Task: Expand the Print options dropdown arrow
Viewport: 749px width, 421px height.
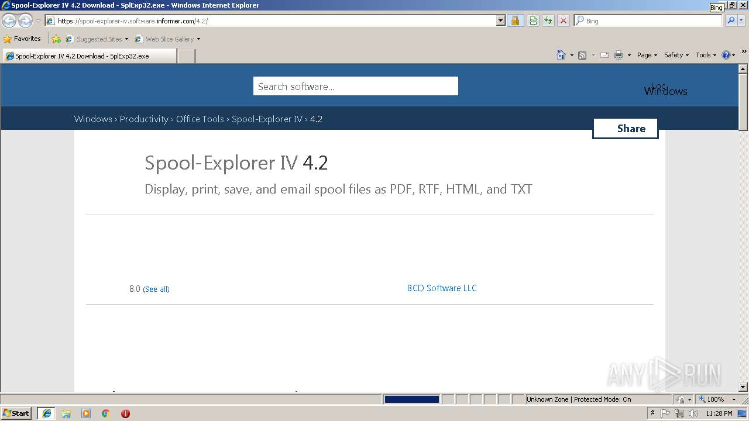Action: click(629, 55)
